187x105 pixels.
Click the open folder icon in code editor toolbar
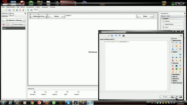click(108, 36)
